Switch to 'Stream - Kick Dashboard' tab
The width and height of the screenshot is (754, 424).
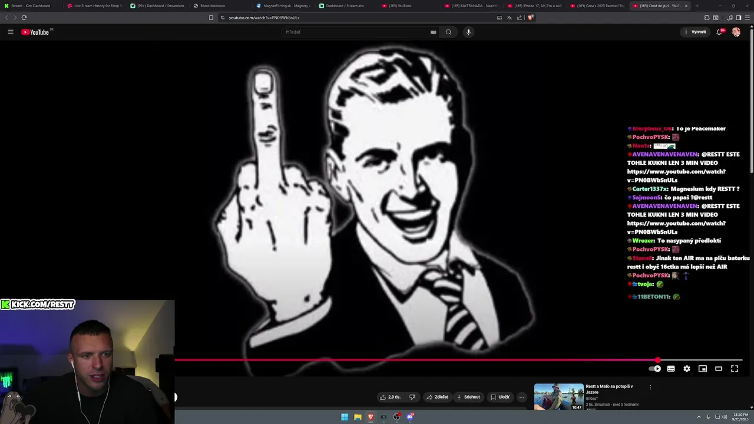(31, 6)
